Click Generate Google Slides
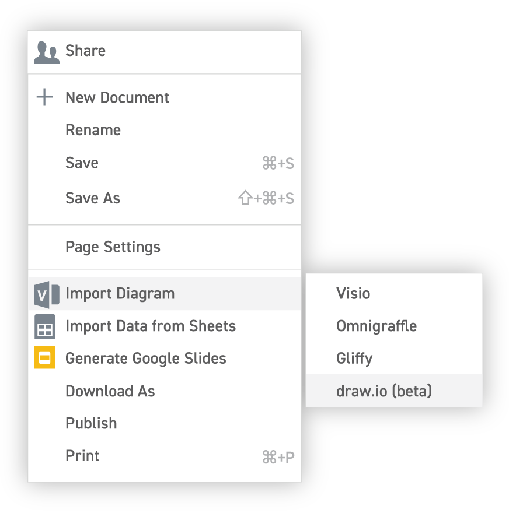This screenshot has width=509, height=513. tap(147, 359)
